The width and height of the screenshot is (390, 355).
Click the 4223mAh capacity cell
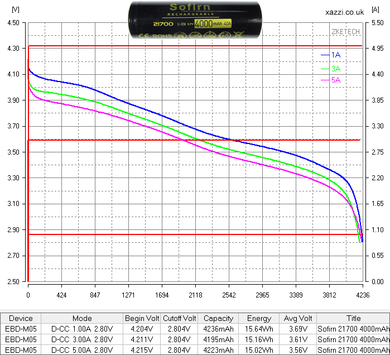tap(218, 350)
